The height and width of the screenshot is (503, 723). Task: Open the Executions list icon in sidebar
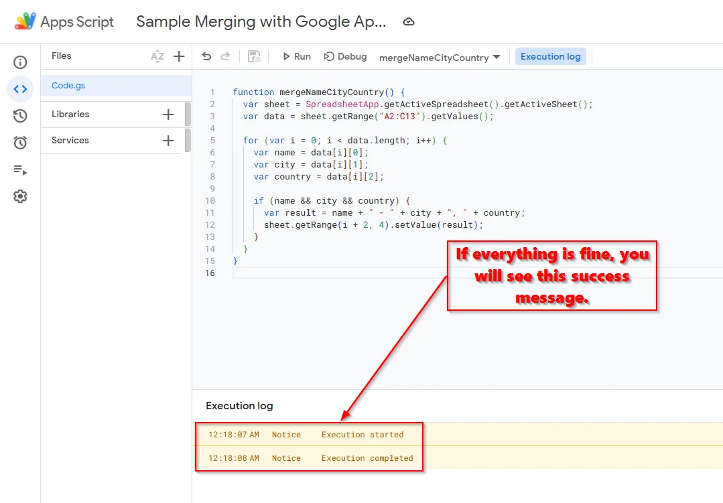point(20,169)
